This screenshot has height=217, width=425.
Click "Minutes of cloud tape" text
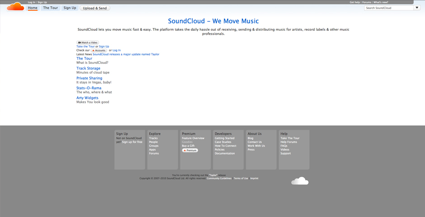pos(93,73)
